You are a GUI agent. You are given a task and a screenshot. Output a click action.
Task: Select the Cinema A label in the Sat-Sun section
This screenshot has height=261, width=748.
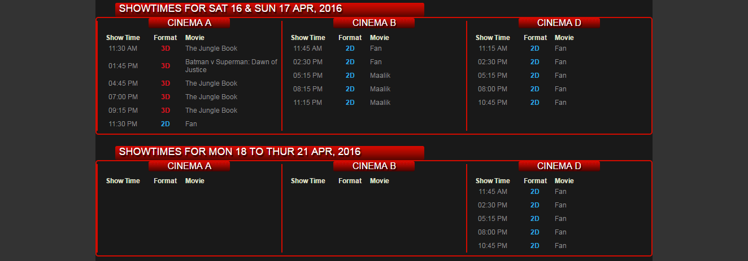point(189,23)
